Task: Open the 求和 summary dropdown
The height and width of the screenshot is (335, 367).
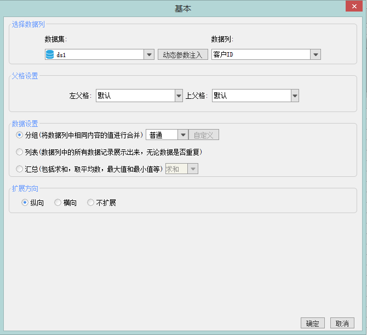Action: tap(193, 169)
